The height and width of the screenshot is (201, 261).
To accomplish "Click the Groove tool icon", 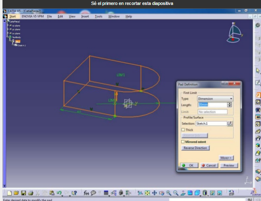I will [x=258, y=117].
